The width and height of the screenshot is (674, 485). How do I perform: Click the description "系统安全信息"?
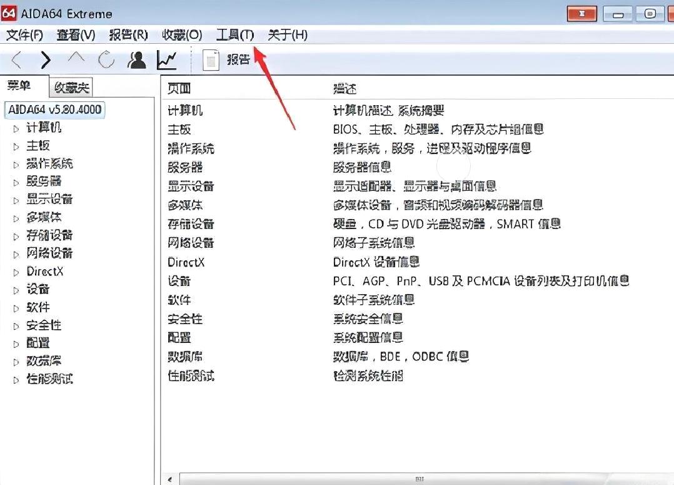click(368, 319)
